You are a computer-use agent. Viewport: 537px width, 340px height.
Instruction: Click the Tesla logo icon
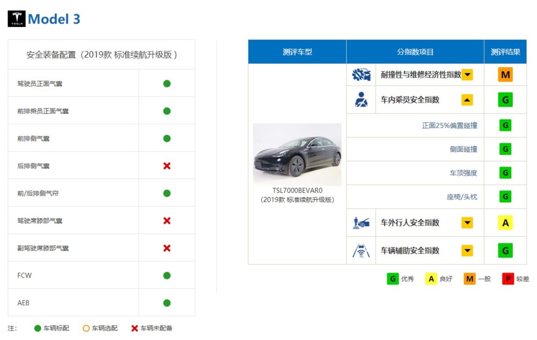tap(17, 19)
